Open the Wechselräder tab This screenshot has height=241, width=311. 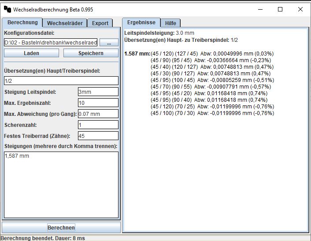[65, 23]
